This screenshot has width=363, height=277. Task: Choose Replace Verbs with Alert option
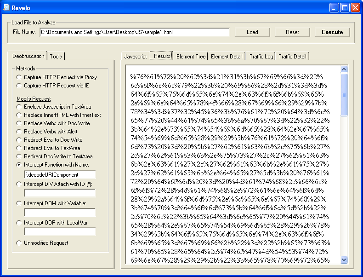(18, 132)
